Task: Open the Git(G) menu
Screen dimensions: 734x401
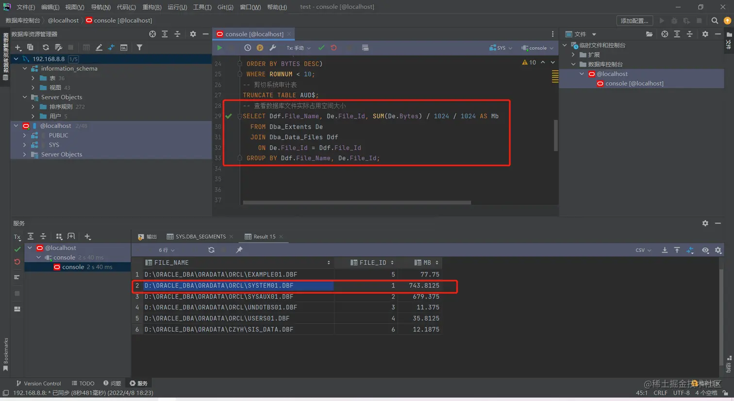Action: point(225,7)
